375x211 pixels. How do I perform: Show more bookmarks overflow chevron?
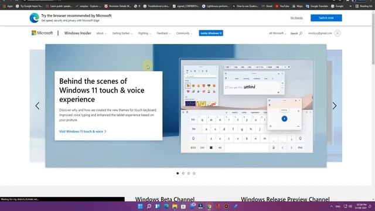[x=350, y=6]
